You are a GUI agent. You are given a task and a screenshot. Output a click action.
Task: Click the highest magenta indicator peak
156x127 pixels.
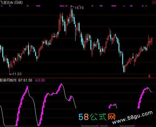coord(61,84)
